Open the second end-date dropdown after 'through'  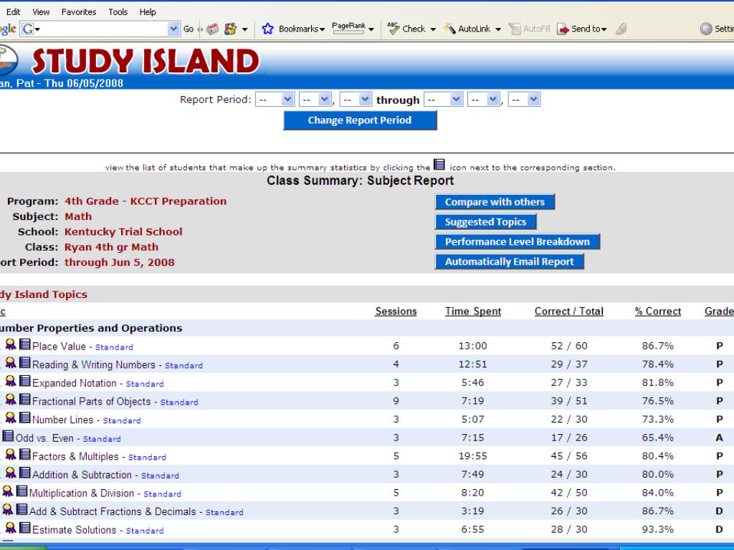point(484,100)
